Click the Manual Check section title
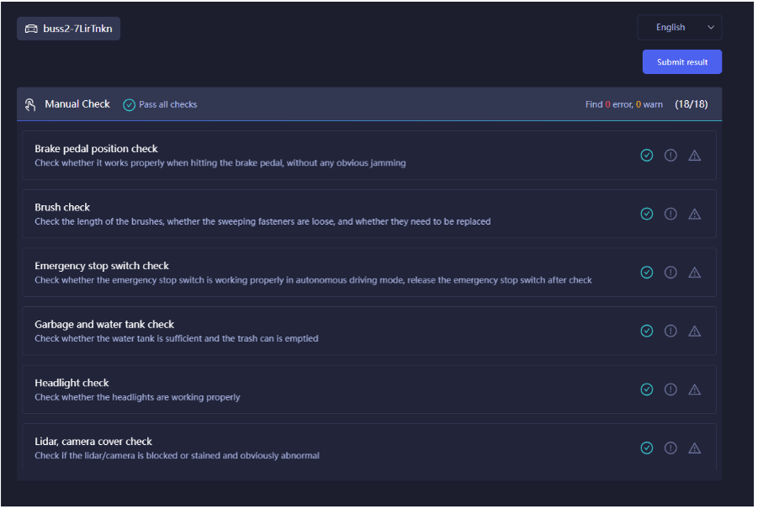This screenshot has height=509, width=758. (x=77, y=104)
